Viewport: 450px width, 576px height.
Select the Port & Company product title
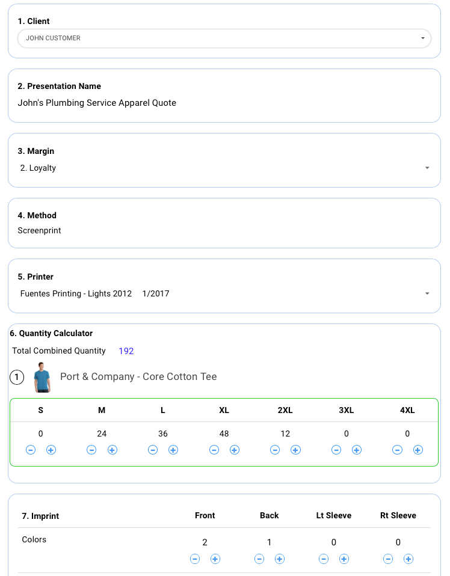point(138,377)
